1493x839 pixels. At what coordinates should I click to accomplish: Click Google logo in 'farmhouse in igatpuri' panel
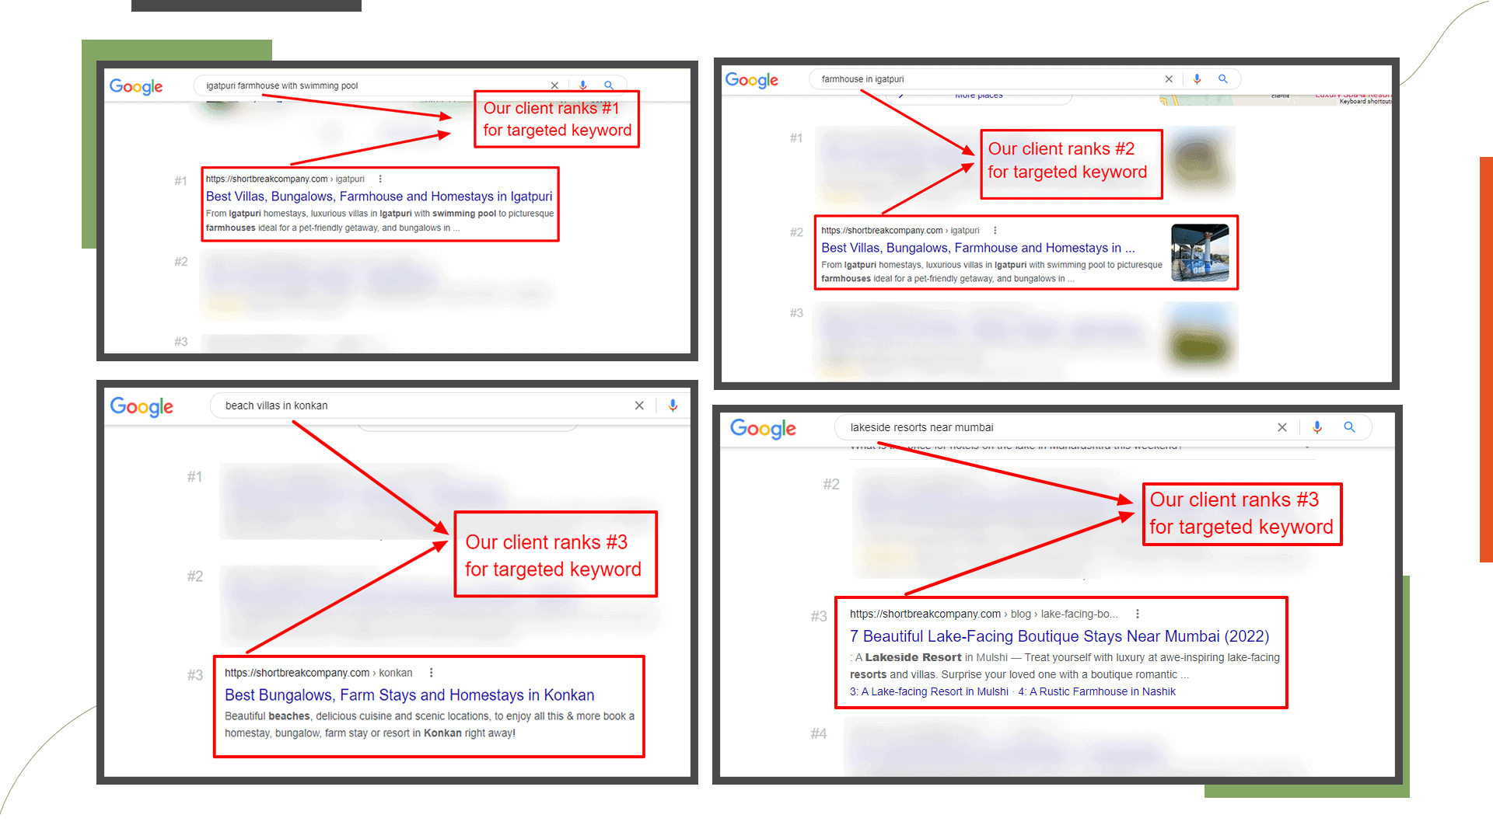point(752,80)
